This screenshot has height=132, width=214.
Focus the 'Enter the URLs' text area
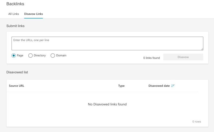pos(107,43)
